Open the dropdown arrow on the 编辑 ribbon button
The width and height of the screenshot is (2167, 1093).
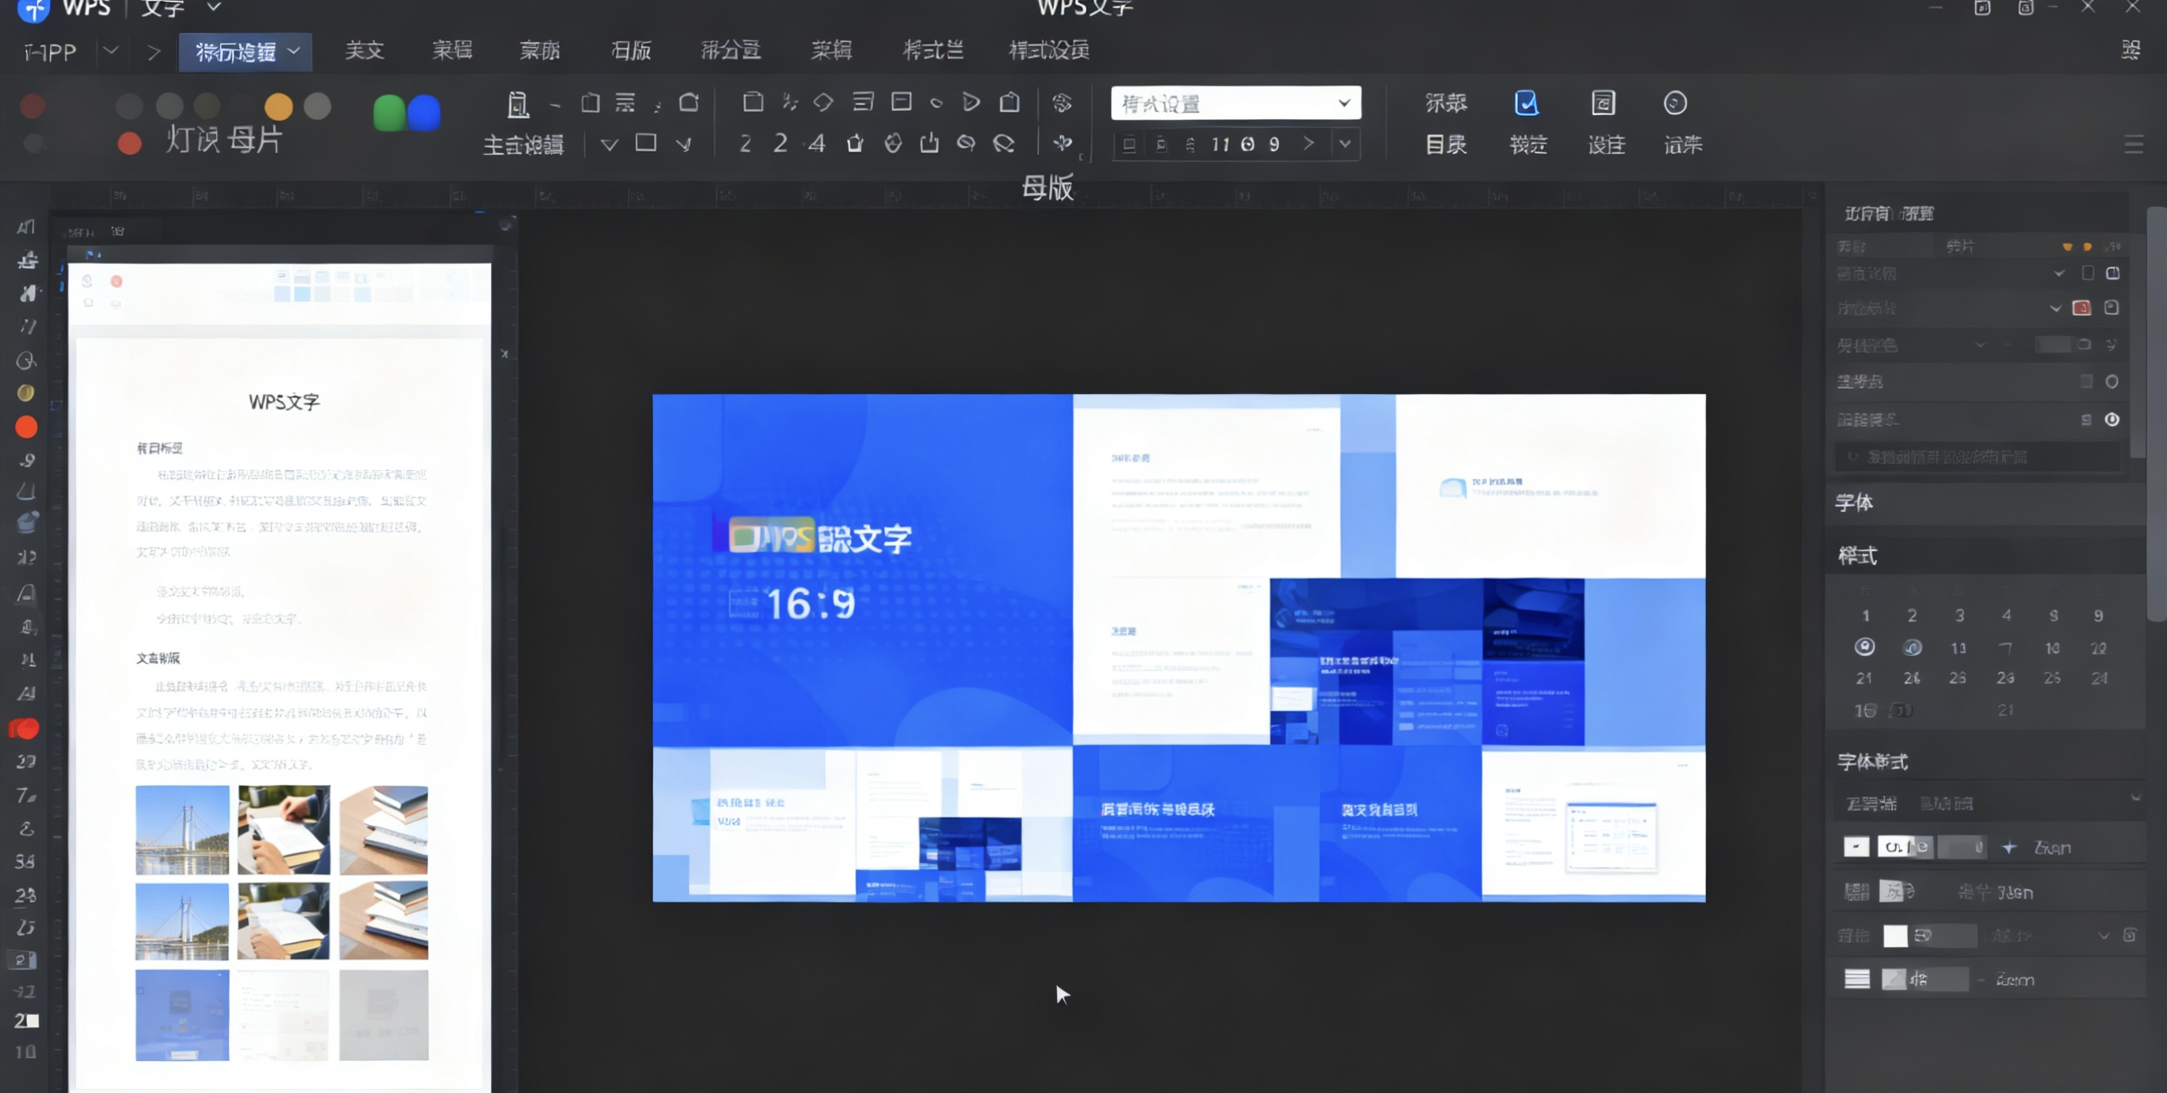(x=292, y=52)
